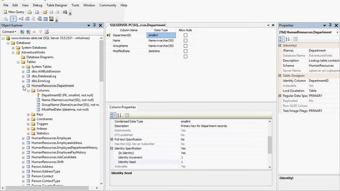Open the Edit menu
Viewport: 340px width, 191px height.
click(15, 5)
